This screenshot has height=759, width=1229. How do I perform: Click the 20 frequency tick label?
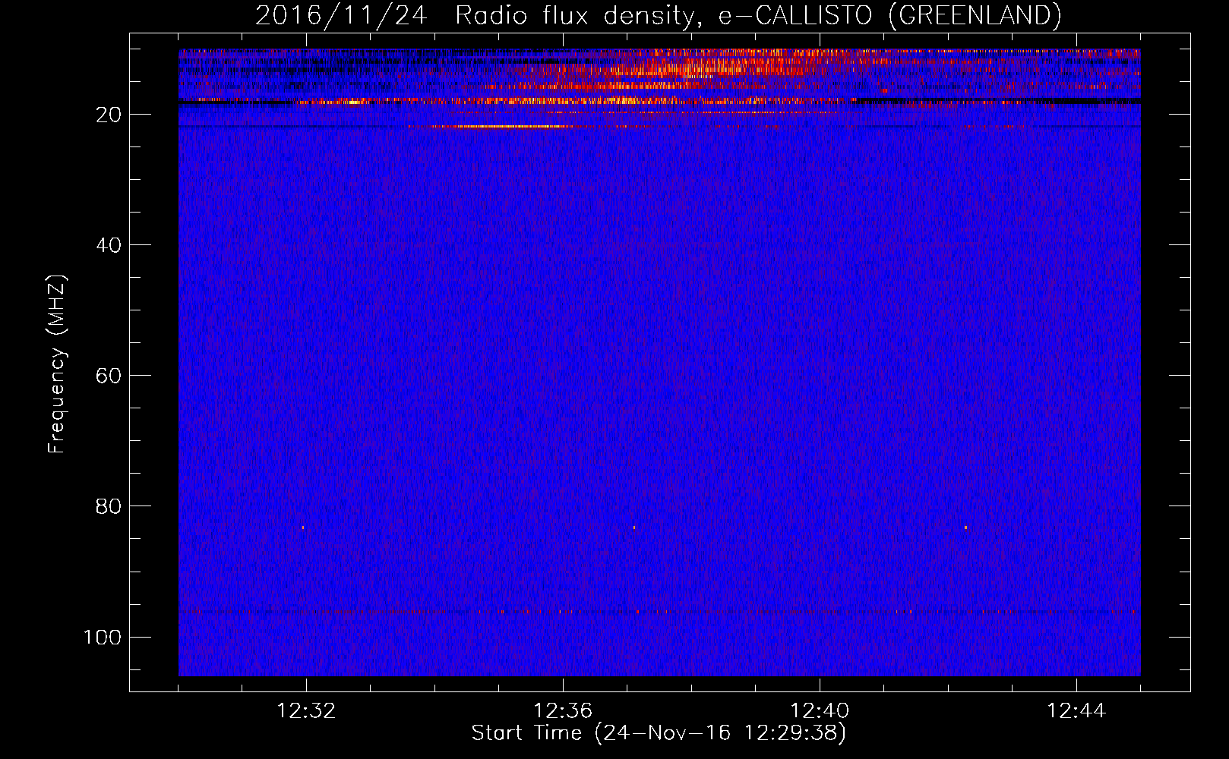click(109, 115)
